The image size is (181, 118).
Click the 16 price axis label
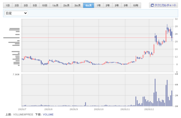(176, 49)
